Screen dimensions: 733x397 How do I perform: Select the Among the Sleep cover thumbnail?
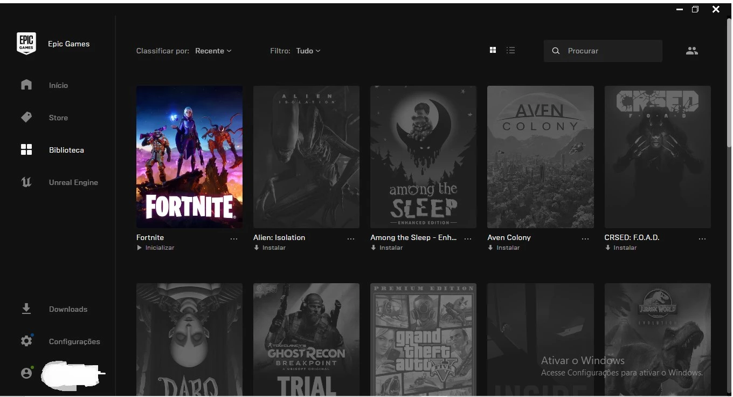pos(423,156)
